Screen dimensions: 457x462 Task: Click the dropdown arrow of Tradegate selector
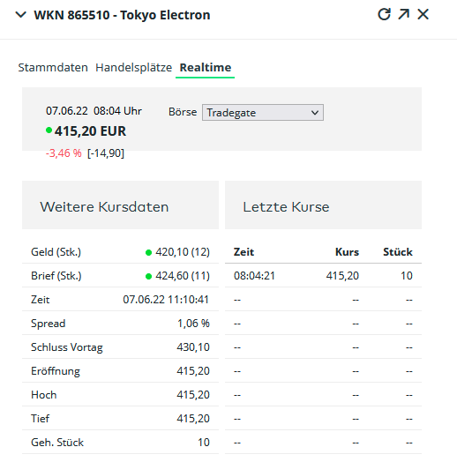click(x=315, y=113)
